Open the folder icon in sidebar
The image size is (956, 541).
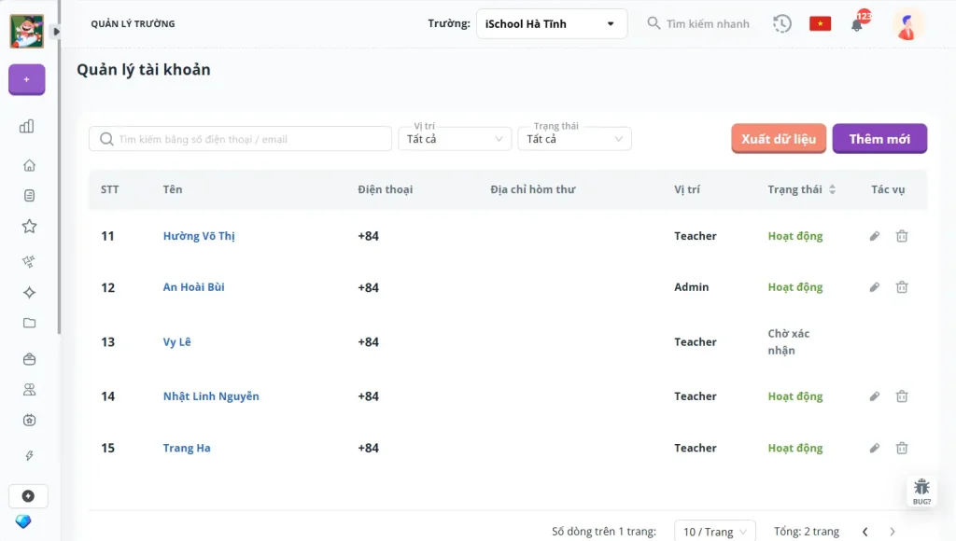pyautogui.click(x=29, y=323)
